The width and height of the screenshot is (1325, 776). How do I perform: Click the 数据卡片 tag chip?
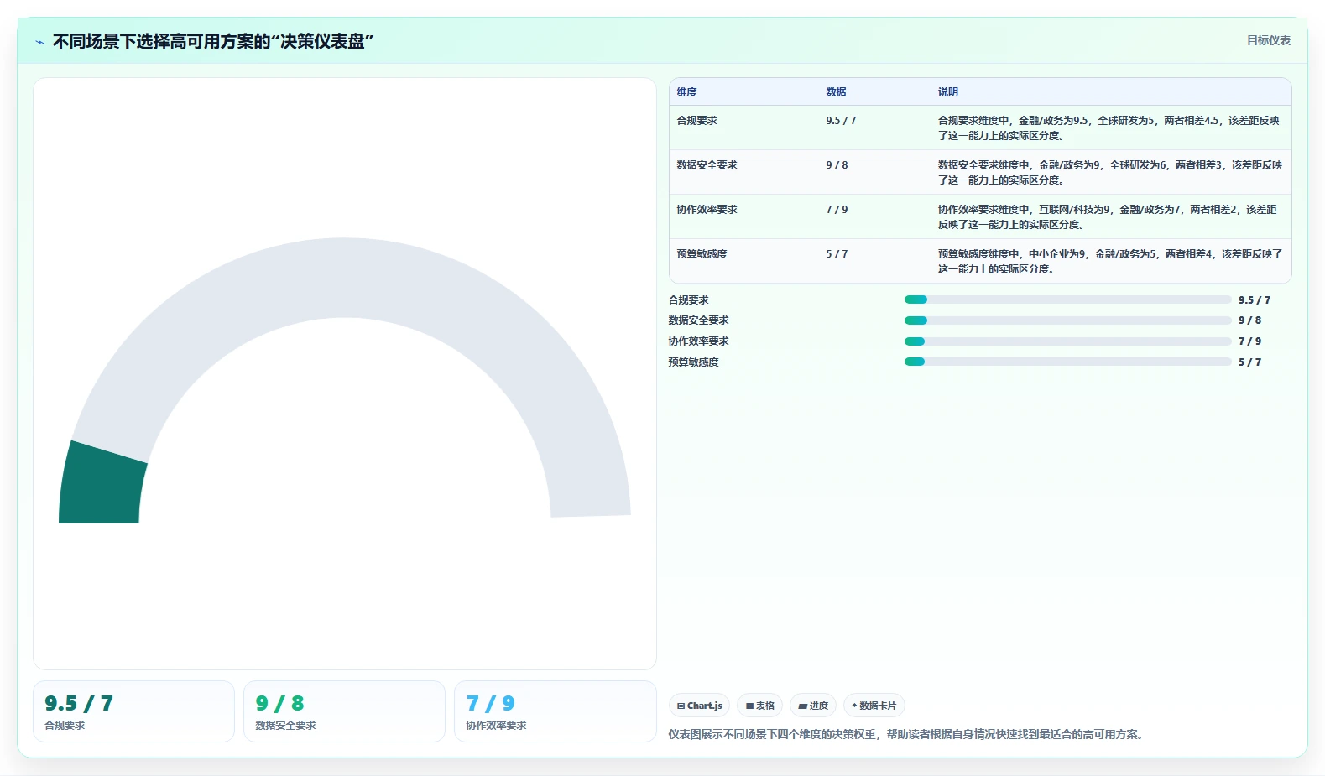tap(874, 706)
